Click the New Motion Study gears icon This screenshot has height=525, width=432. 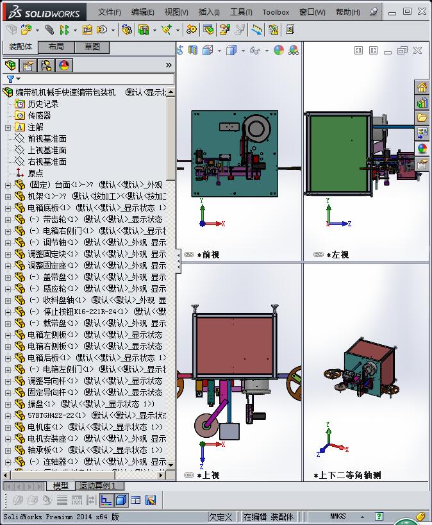coord(192,30)
